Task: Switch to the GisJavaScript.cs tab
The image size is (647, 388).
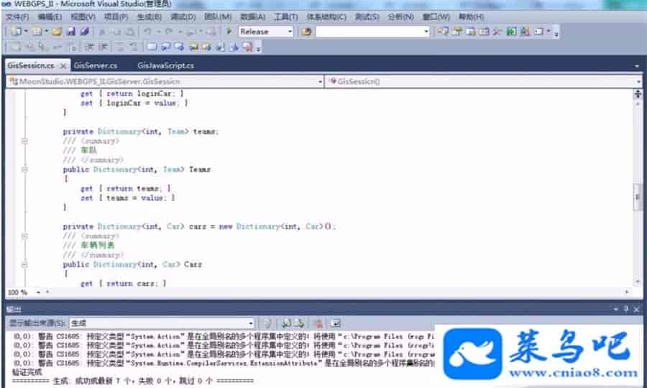Action: [x=165, y=65]
